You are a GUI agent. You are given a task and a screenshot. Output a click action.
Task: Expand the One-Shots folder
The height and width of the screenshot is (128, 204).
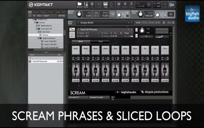(38, 32)
